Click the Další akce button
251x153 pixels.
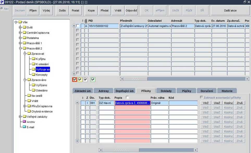pyautogui.click(x=230, y=11)
